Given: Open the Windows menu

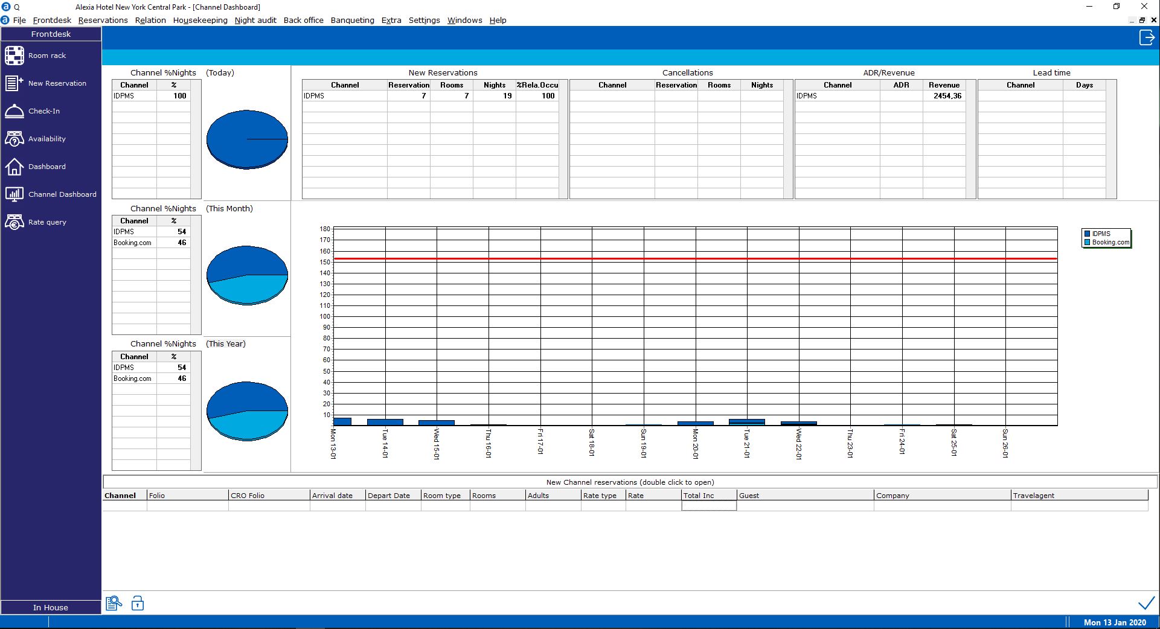Looking at the screenshot, I should (x=464, y=20).
